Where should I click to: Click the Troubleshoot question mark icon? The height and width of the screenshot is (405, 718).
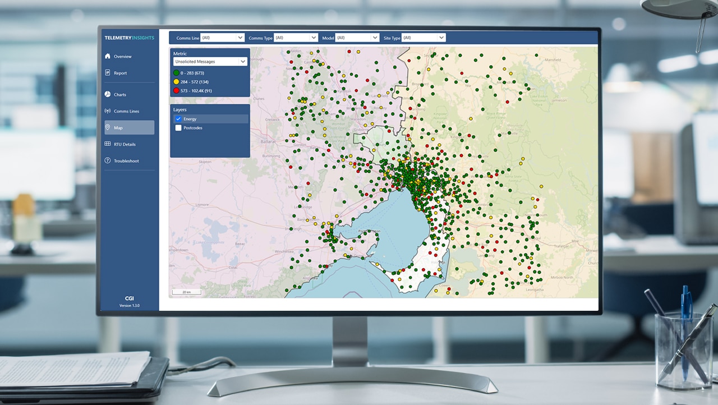pos(108,160)
